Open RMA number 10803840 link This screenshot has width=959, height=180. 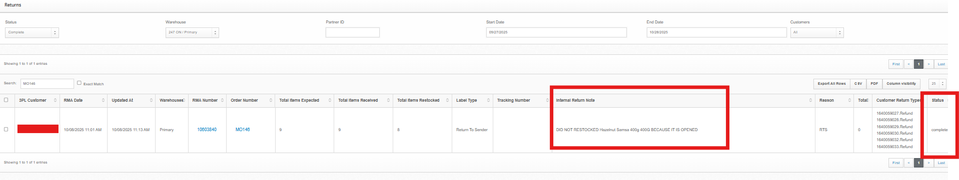tap(207, 130)
